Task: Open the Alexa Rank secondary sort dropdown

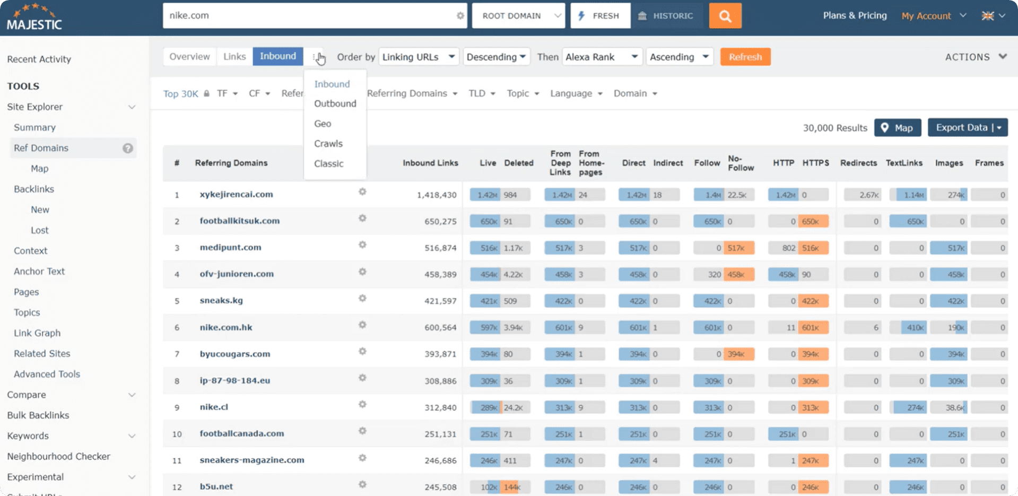Action: coord(602,57)
